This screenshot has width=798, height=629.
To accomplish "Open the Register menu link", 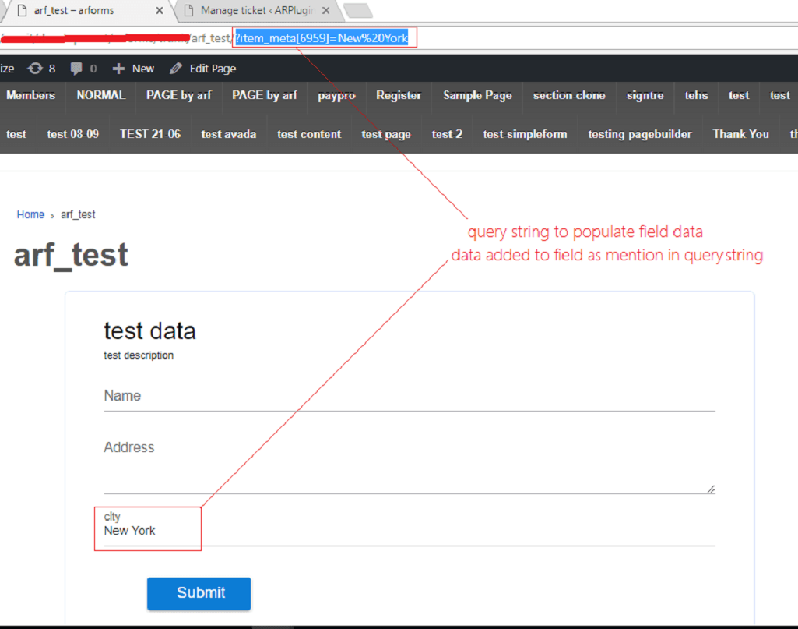I will coord(399,95).
